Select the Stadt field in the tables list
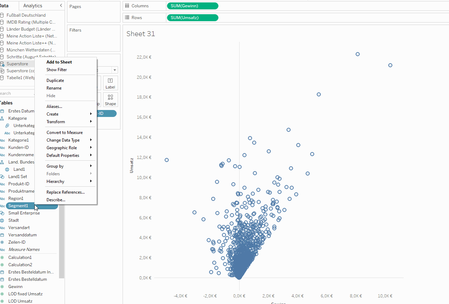 14,220
